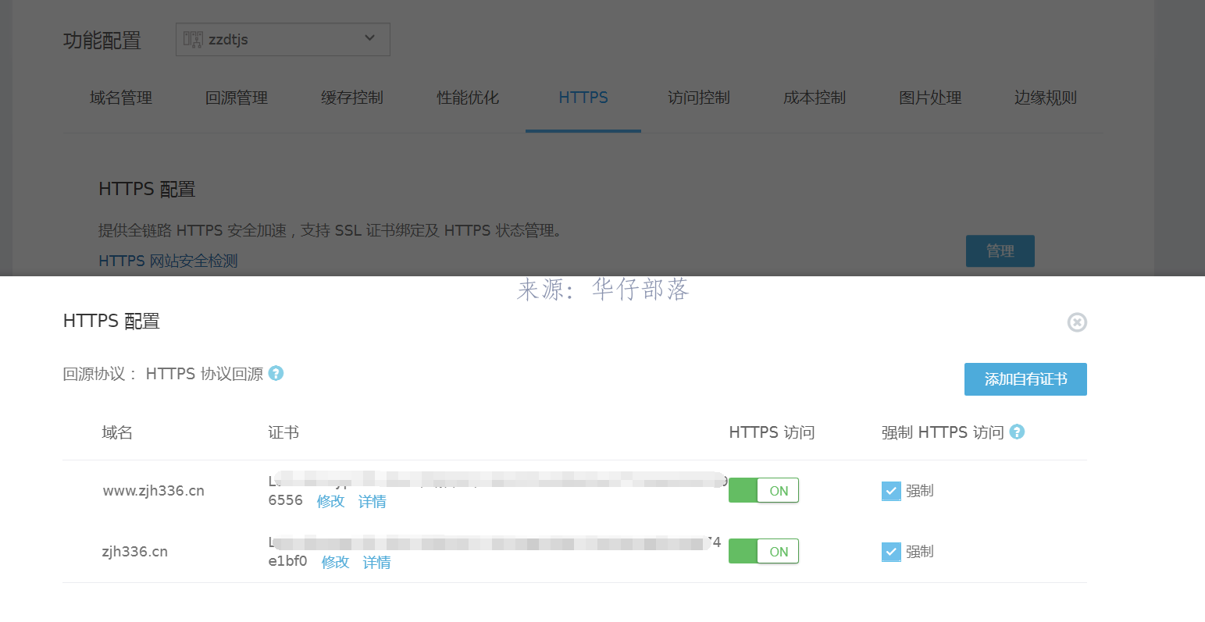Click 详情 for zjh336.cn certificate
This screenshot has width=1205, height=622.
(377, 562)
